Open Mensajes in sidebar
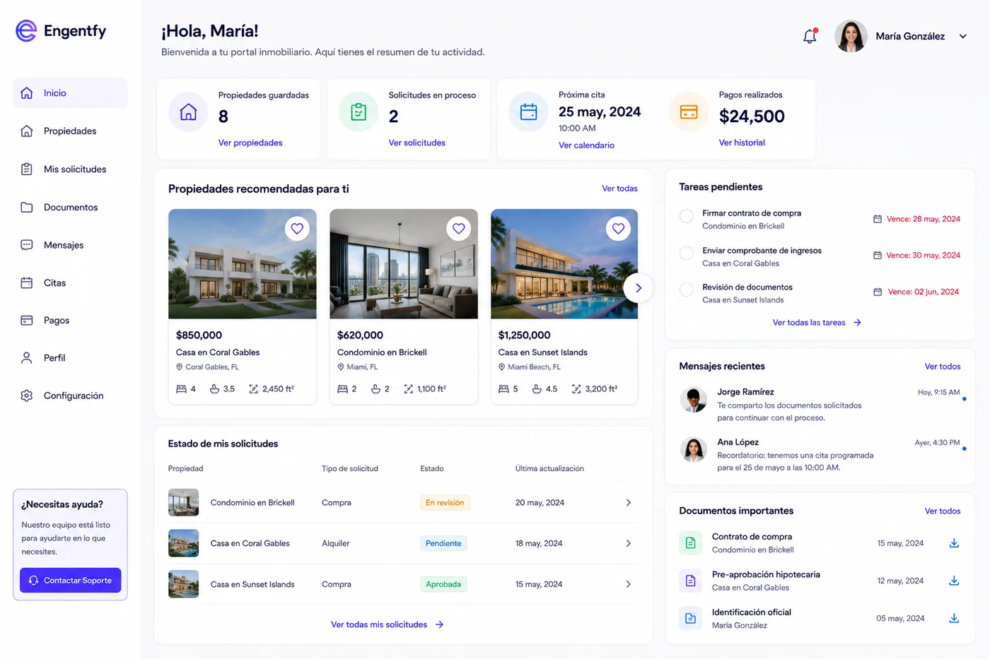This screenshot has height=659, width=990. pos(70,245)
